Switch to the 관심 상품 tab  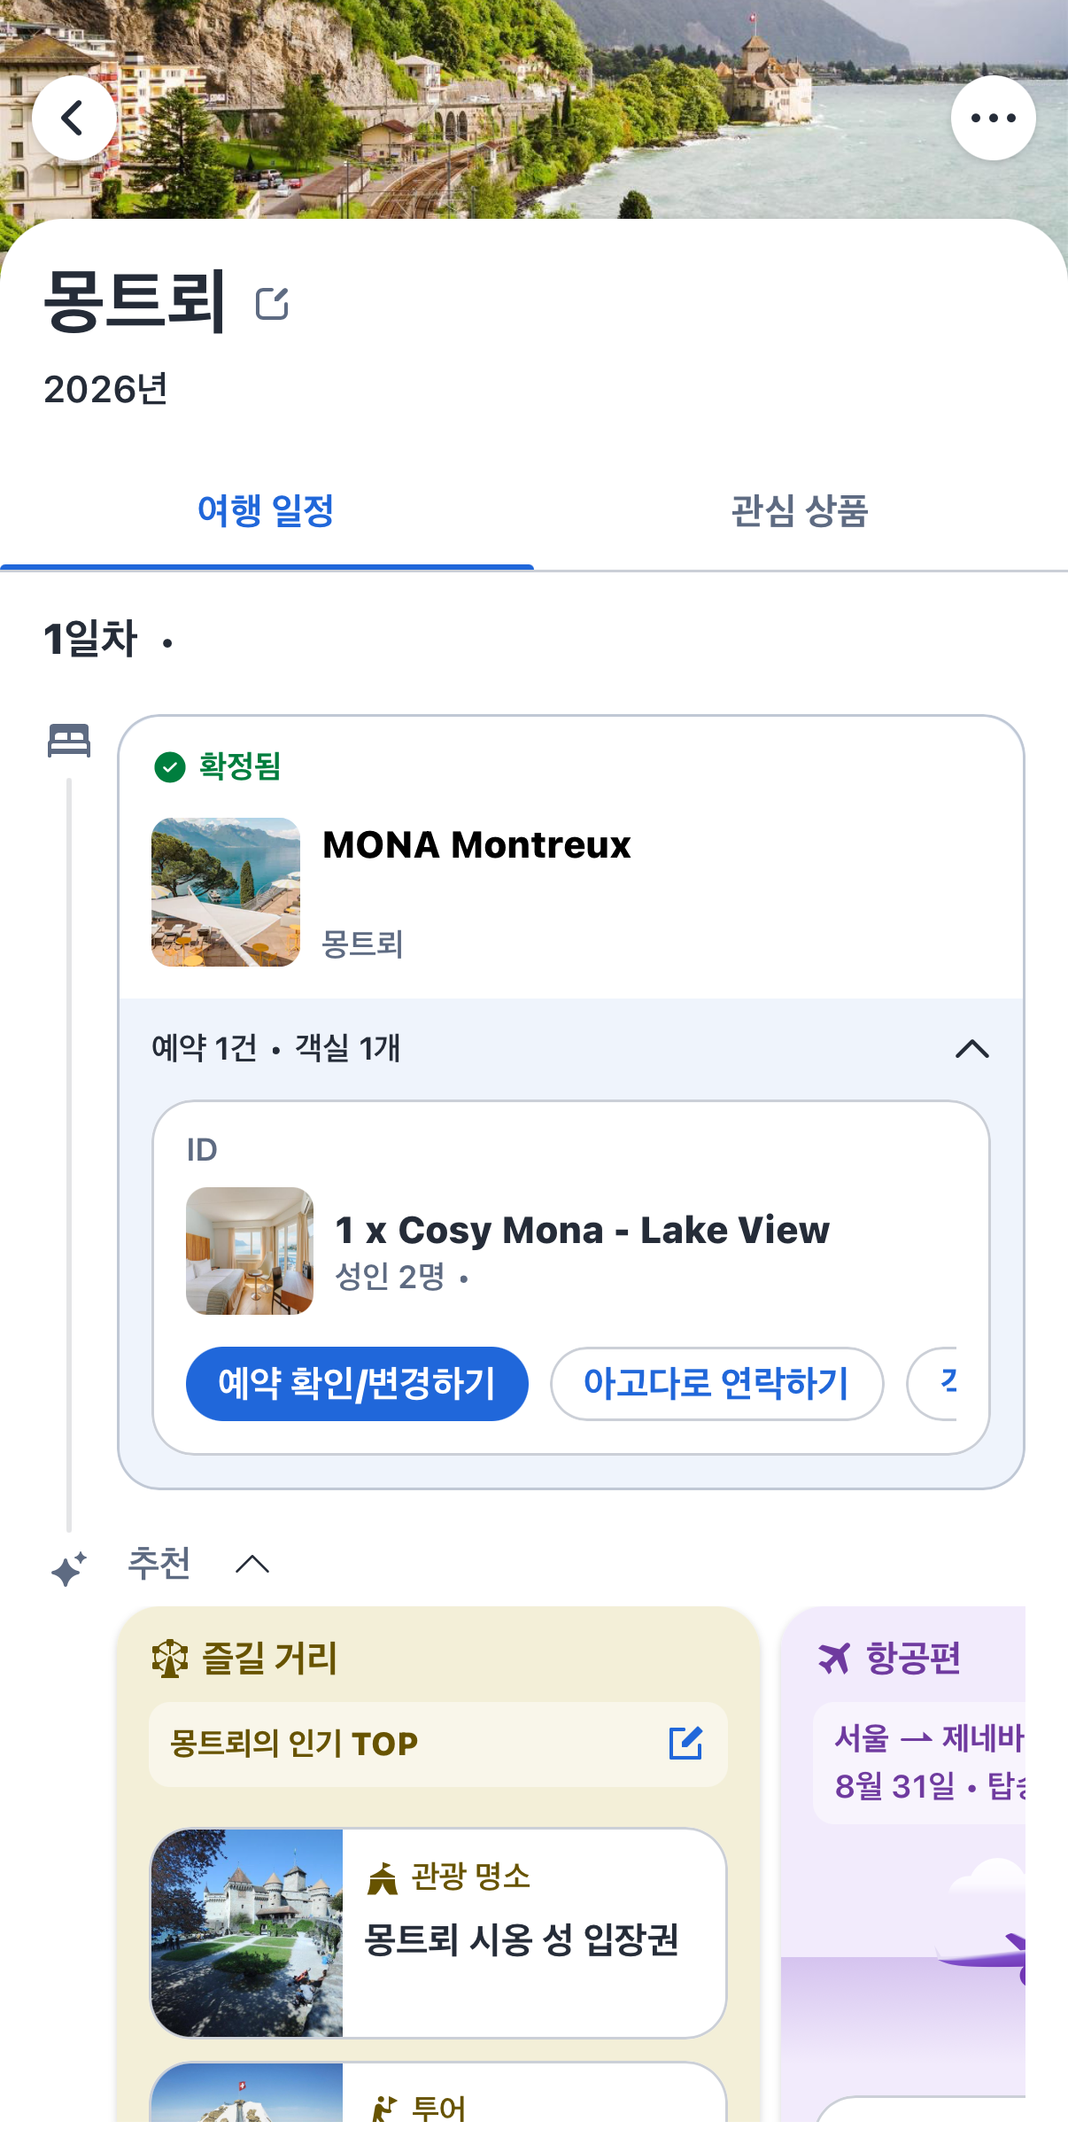(801, 511)
